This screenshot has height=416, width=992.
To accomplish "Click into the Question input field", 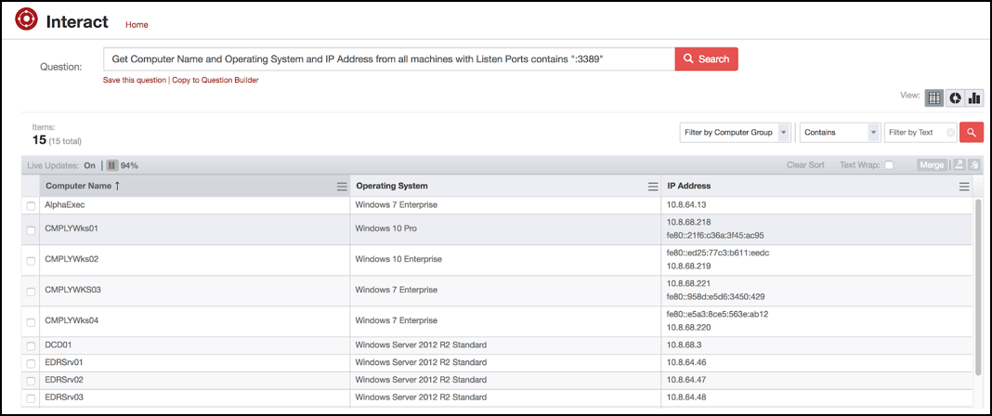I will 389,58.
